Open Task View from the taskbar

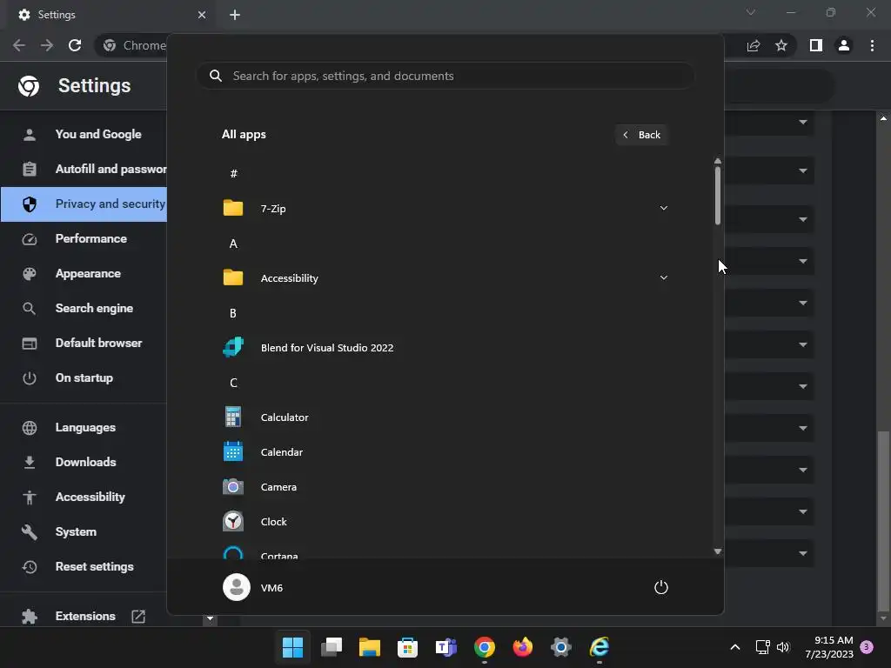coord(332,647)
